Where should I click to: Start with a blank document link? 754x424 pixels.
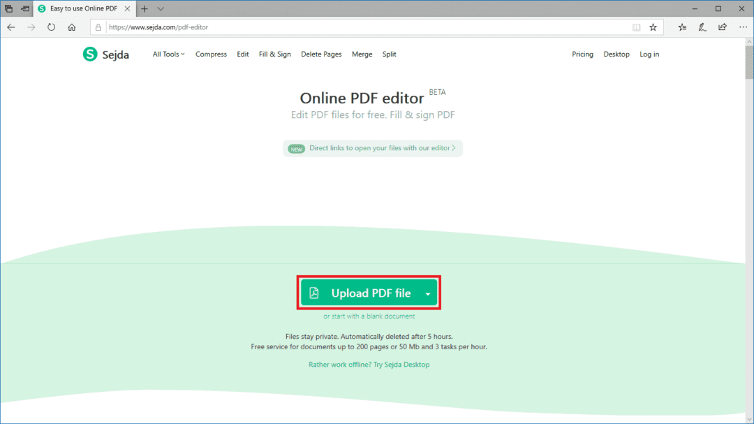click(369, 316)
